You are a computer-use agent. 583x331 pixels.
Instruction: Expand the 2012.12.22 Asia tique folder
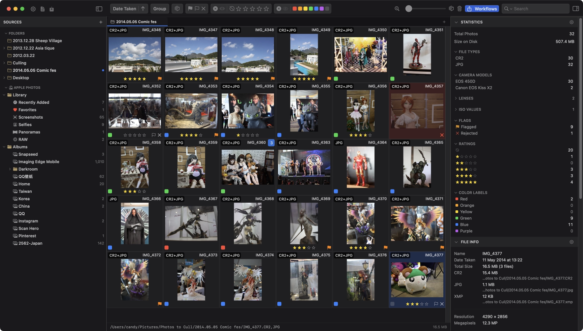(x=4, y=48)
